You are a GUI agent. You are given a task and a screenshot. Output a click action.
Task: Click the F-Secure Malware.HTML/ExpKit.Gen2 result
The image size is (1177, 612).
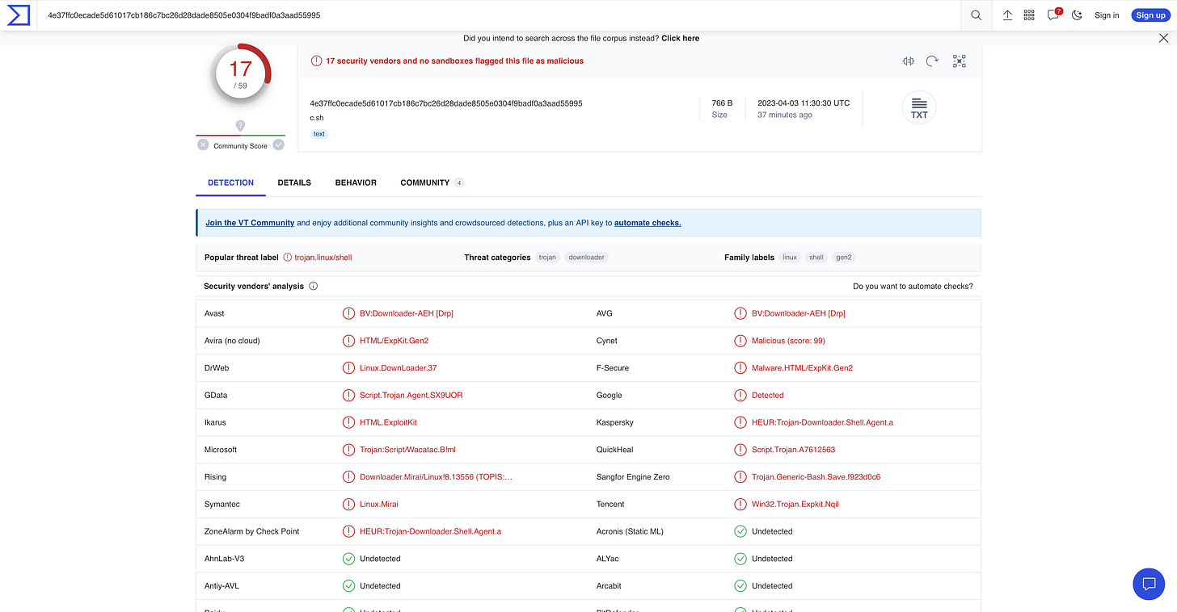click(802, 368)
